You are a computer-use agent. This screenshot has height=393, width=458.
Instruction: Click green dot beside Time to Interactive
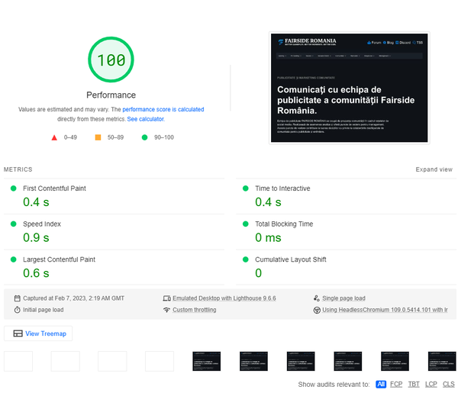coord(246,188)
